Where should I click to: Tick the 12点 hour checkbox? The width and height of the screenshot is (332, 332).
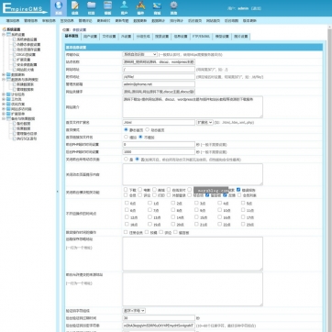pyautogui.click(x=127, y=217)
